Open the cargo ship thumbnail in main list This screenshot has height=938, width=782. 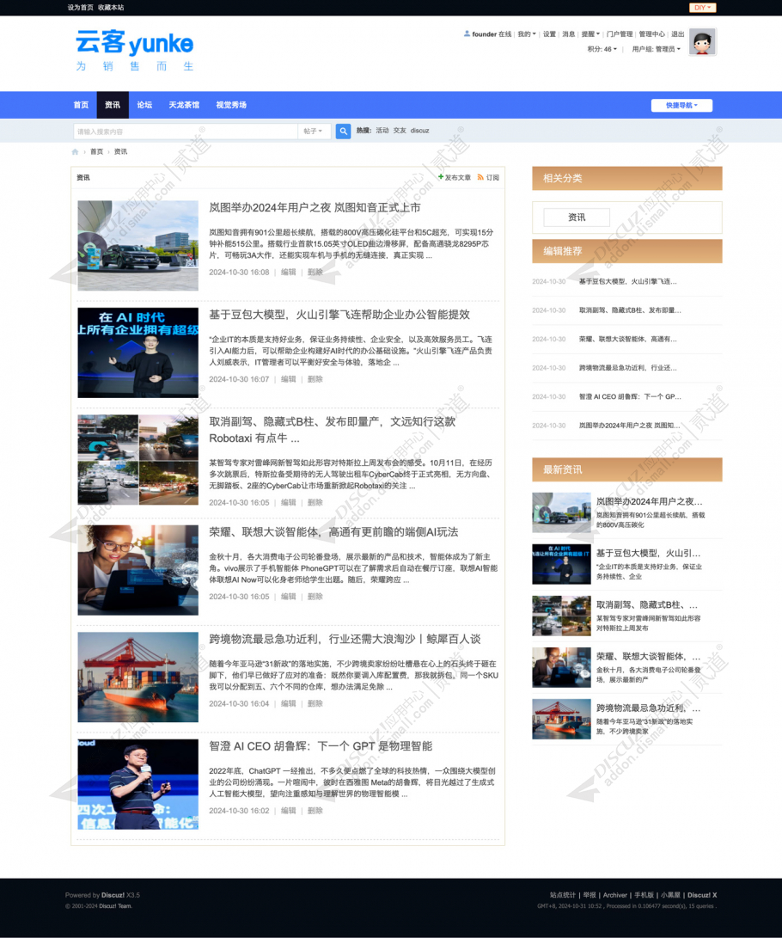coord(137,677)
